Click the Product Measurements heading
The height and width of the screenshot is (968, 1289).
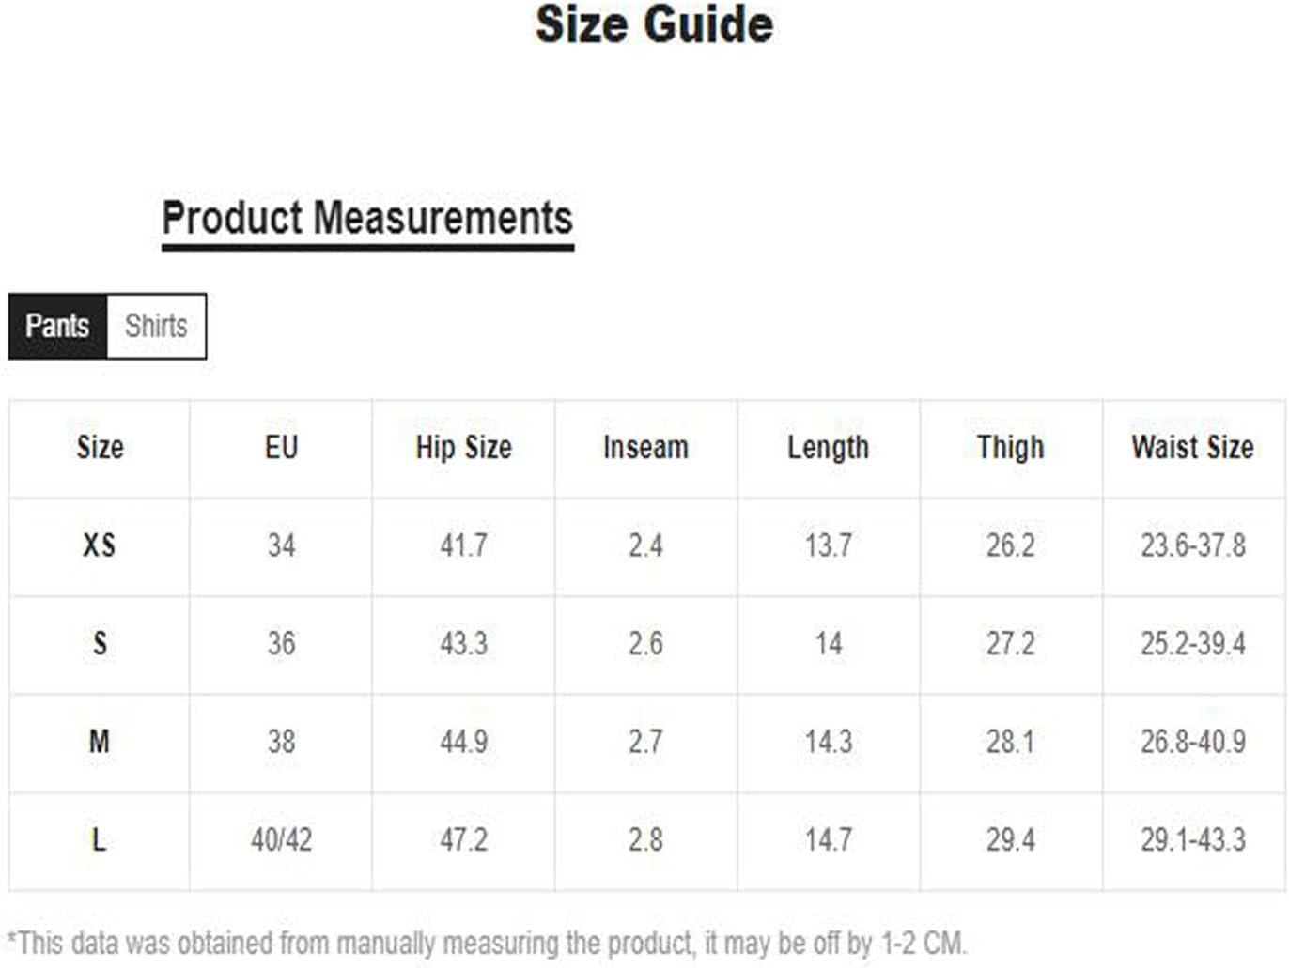coord(367,219)
